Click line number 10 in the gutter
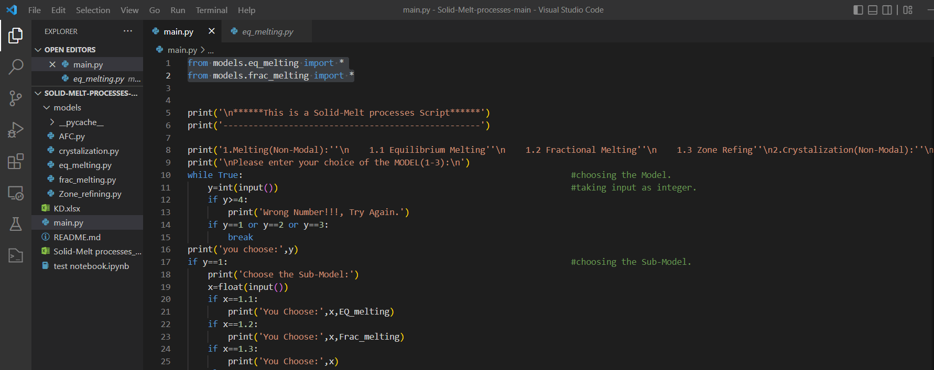The height and width of the screenshot is (370, 934). point(166,175)
